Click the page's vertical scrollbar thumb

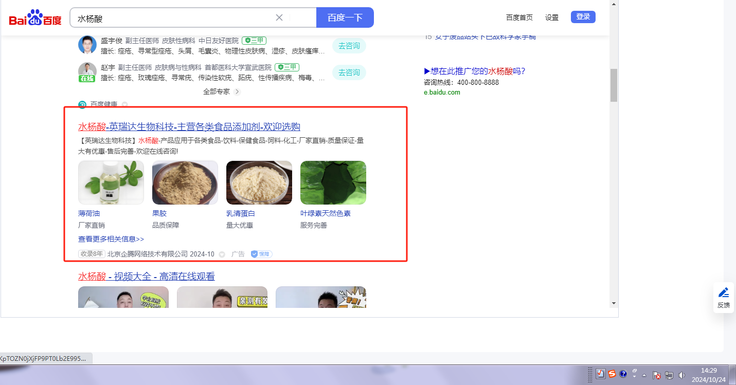pos(614,85)
